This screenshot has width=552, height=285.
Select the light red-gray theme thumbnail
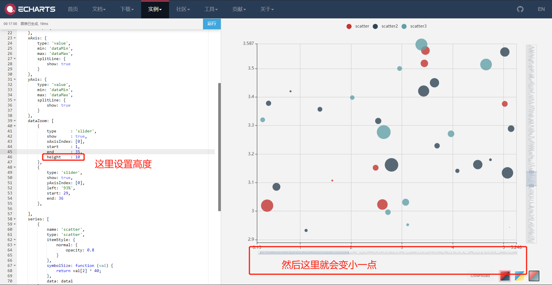coord(534,276)
